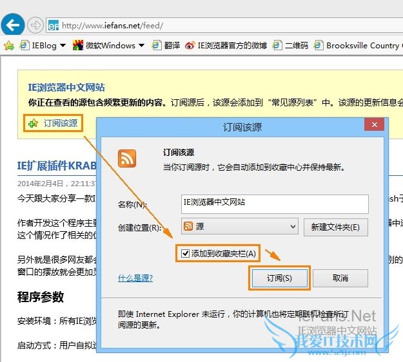Click the IE page icon beside IEBlog
Image resolution: width=403 pixels, height=362 pixels.
[x=25, y=46]
